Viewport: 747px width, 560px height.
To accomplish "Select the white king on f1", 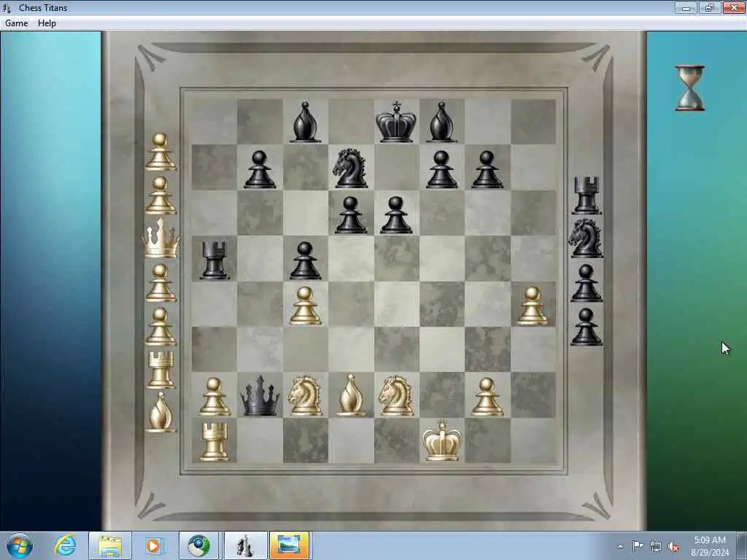I will [441, 440].
